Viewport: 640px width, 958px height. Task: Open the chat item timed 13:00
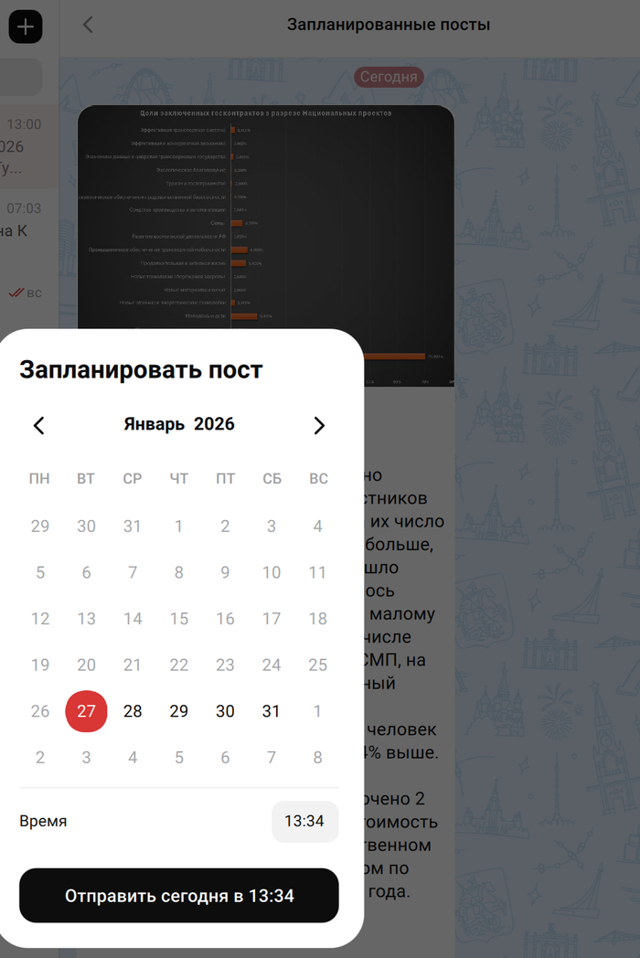coord(24,146)
